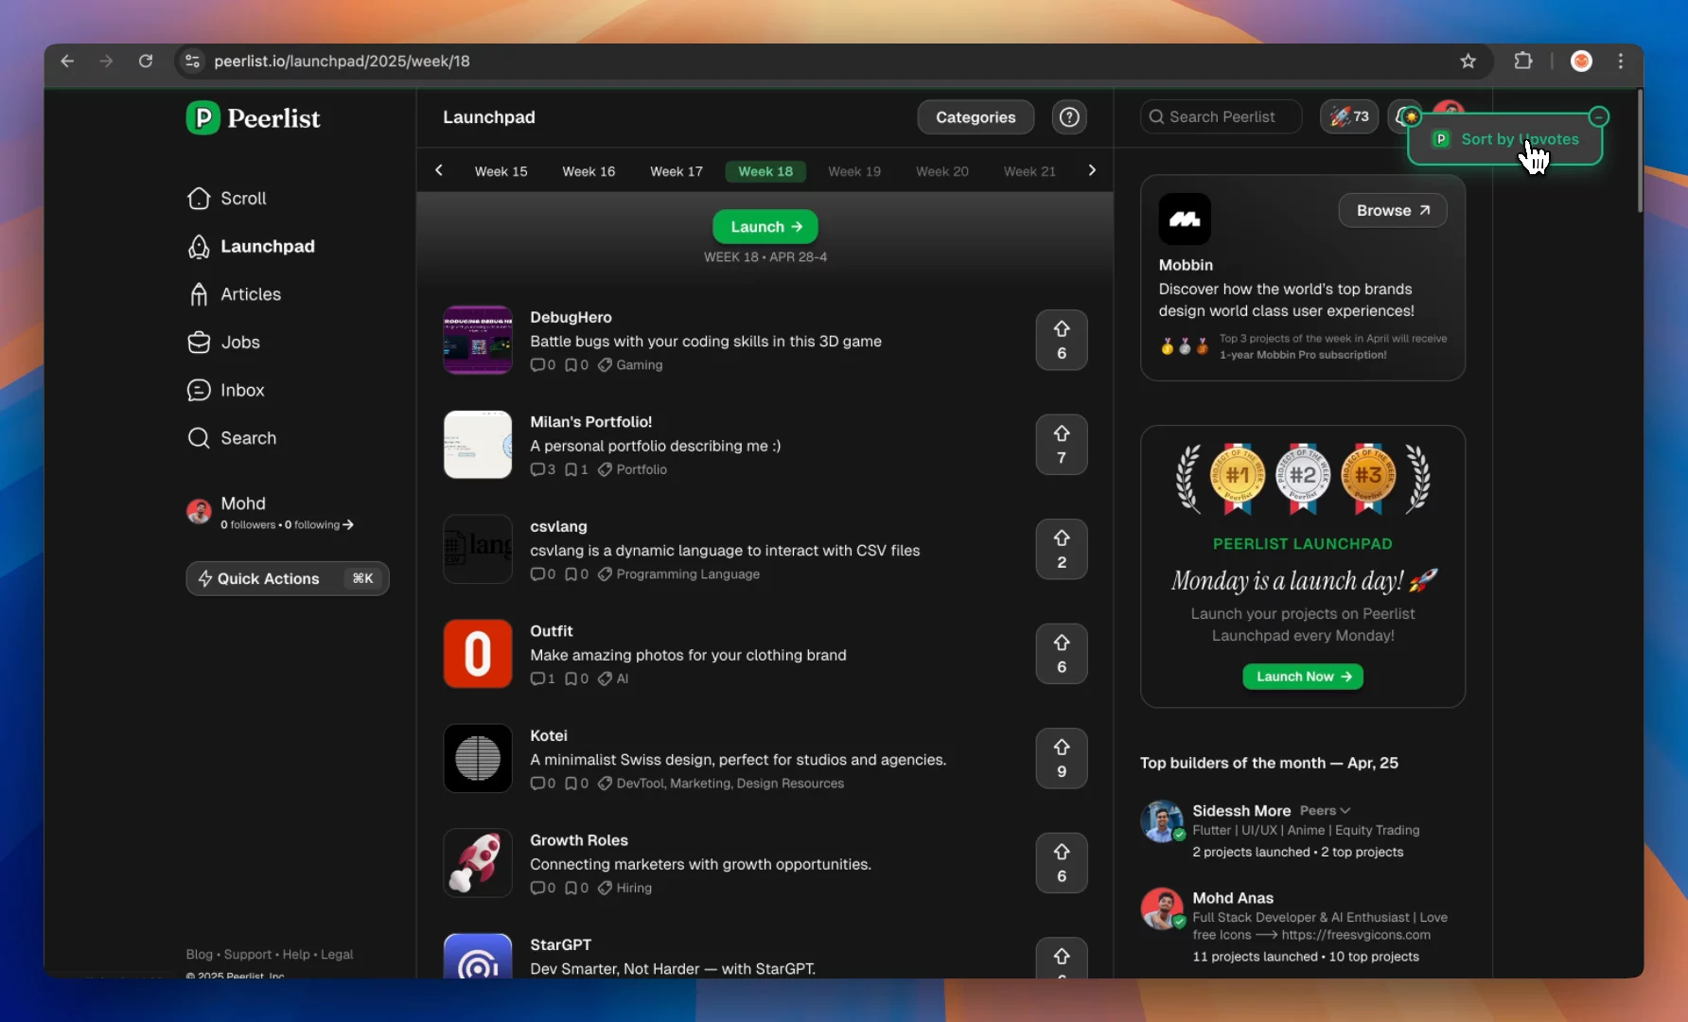The image size is (1688, 1022).
Task: Go to earlier weeks with left chevron
Action: coord(438,170)
